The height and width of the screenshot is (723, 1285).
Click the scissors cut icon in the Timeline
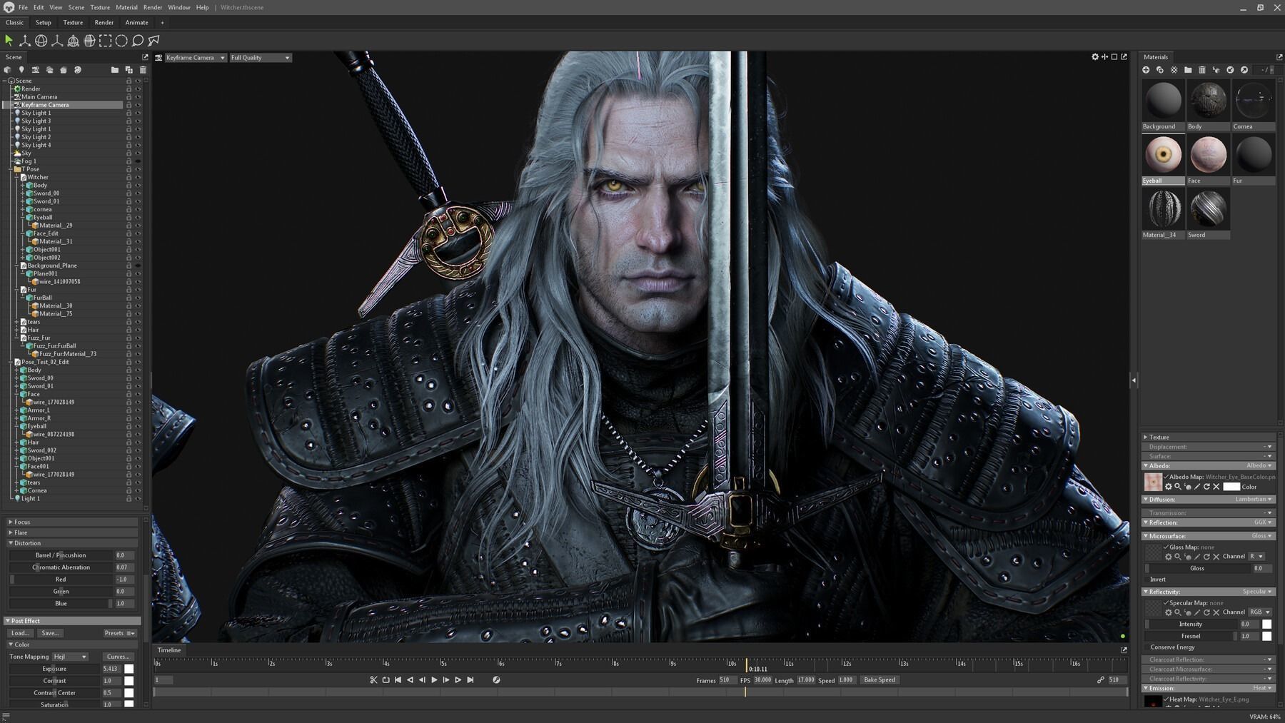(374, 679)
